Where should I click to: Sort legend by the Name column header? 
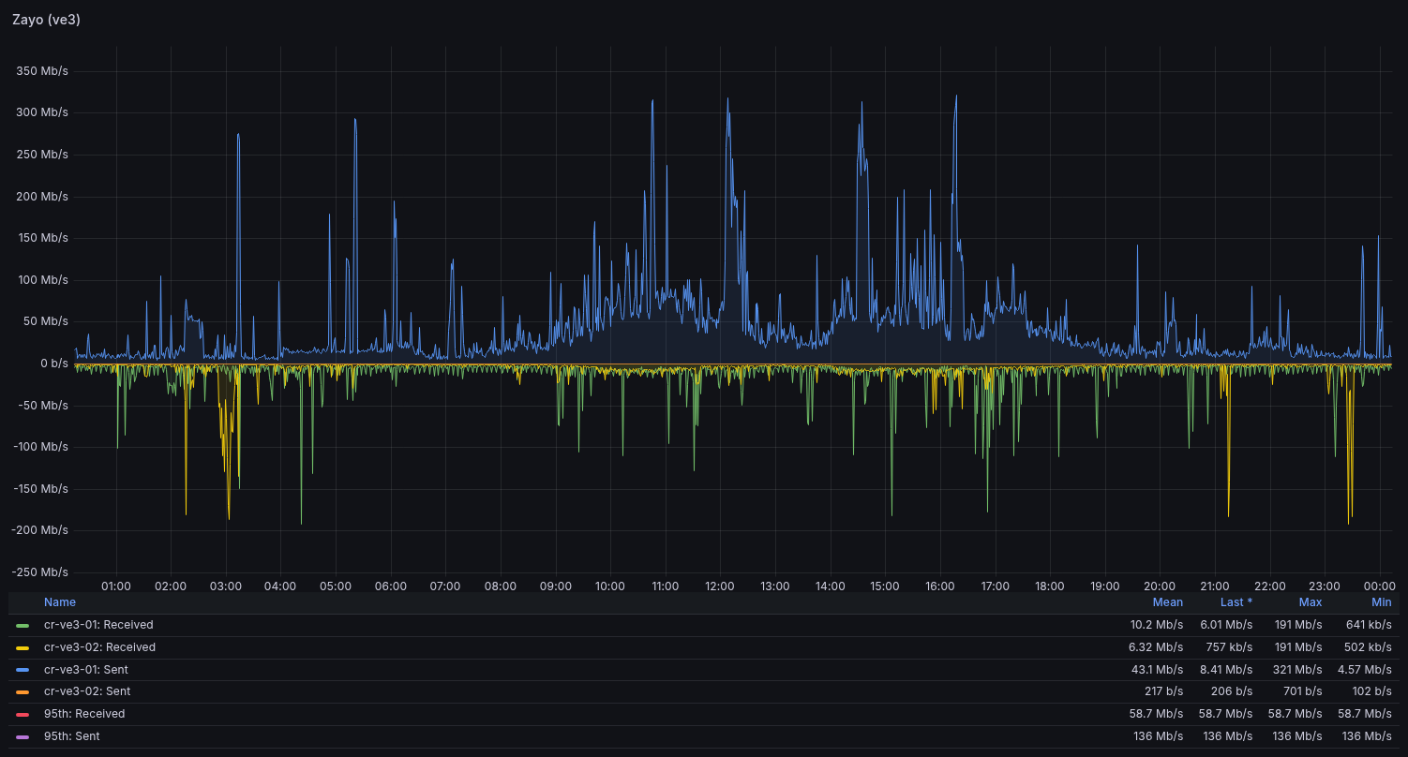(60, 602)
